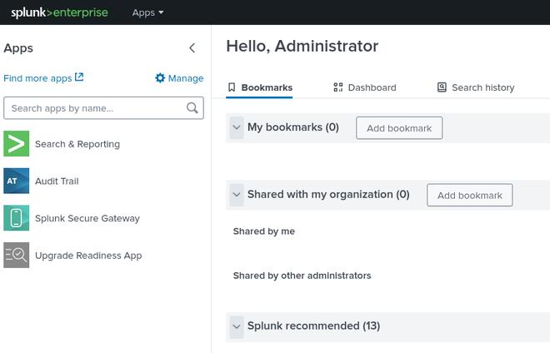This screenshot has width=550, height=353.
Task: Collapse the Splunk recommended section
Action: coord(237,326)
